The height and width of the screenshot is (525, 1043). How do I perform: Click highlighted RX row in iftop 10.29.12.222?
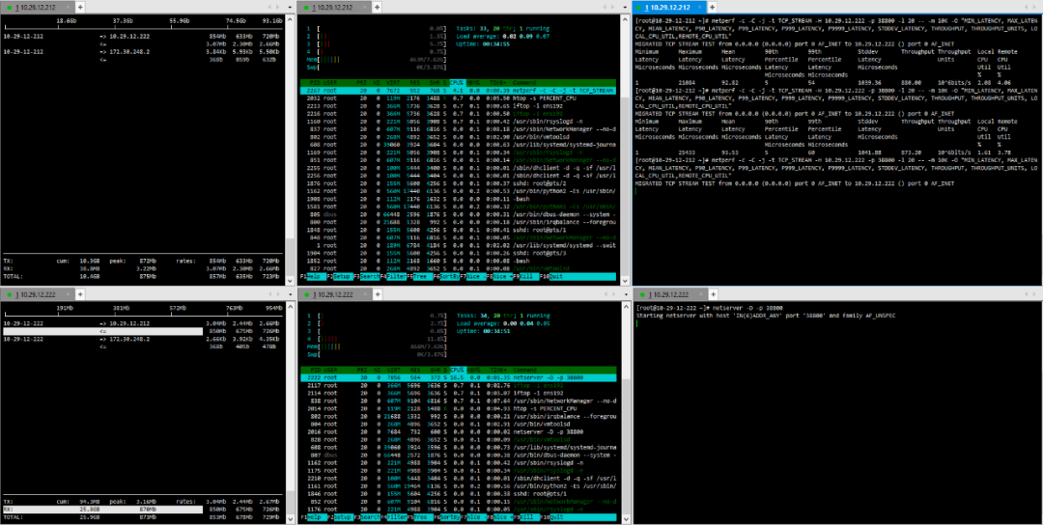(x=101, y=508)
